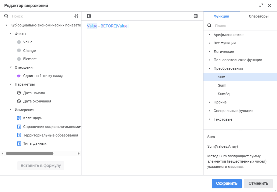Expand the Арифметические functions category

209,35
